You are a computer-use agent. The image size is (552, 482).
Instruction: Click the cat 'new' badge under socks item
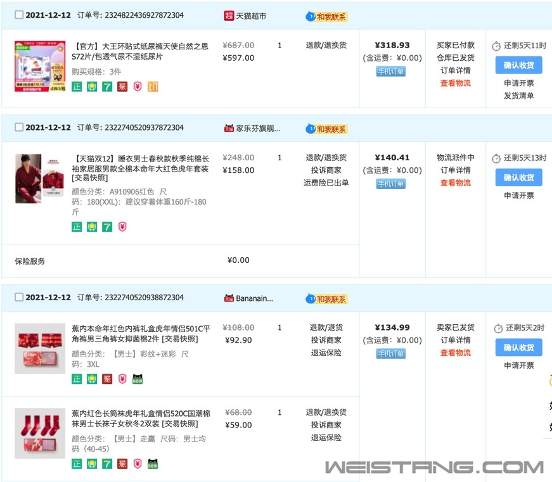153,464
